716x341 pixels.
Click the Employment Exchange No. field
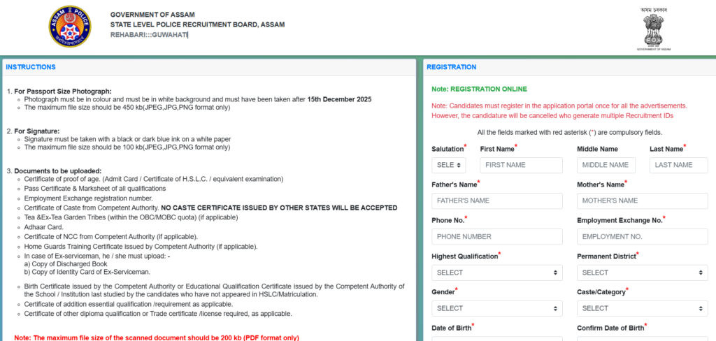tap(642, 237)
